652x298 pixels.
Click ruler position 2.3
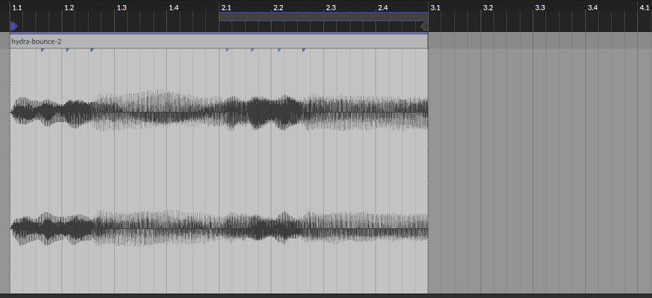coord(331,8)
